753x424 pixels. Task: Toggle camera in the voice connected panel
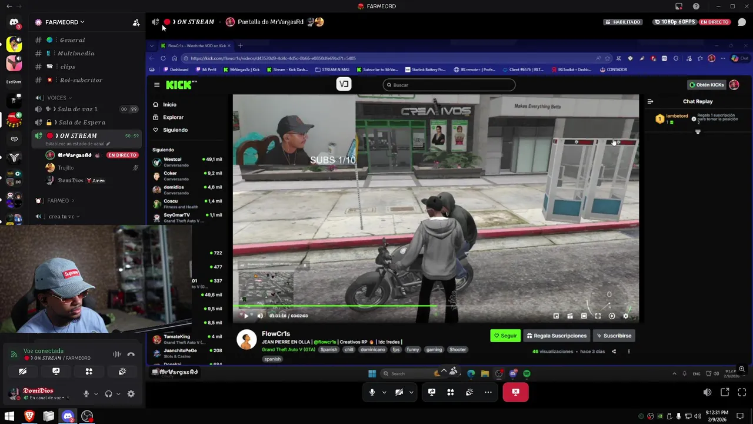click(x=22, y=372)
